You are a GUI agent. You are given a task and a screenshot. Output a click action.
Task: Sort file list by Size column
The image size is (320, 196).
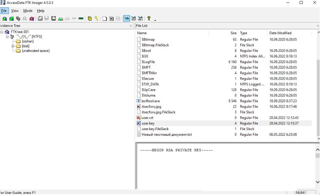[x=223, y=33]
